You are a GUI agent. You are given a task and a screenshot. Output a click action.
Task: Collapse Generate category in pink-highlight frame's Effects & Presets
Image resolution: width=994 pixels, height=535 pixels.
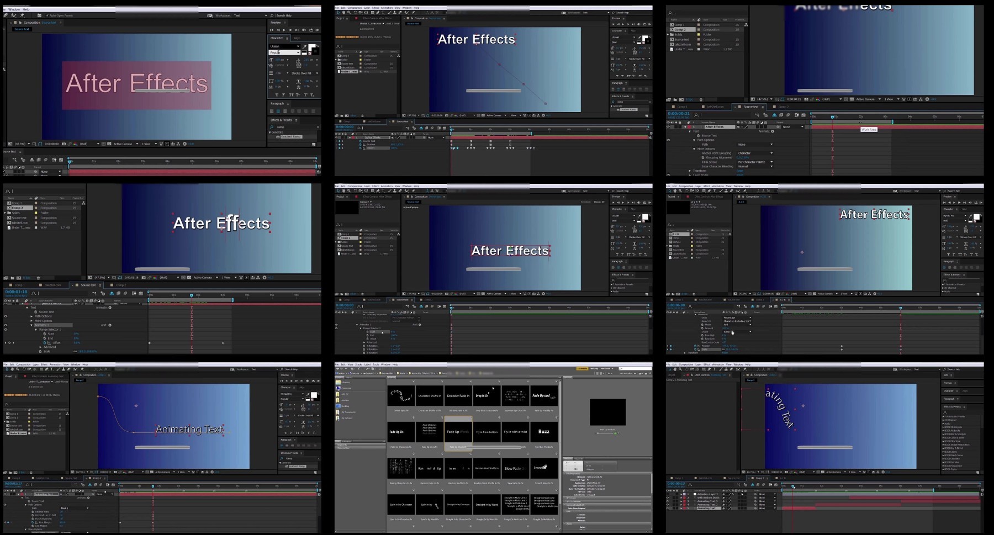coord(269,133)
